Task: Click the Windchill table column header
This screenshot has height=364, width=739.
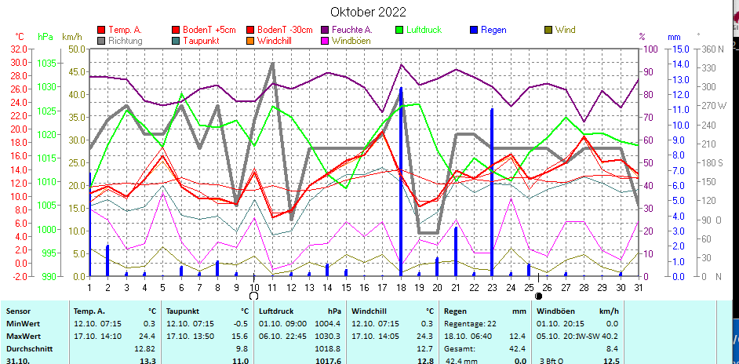Action: pos(369,311)
